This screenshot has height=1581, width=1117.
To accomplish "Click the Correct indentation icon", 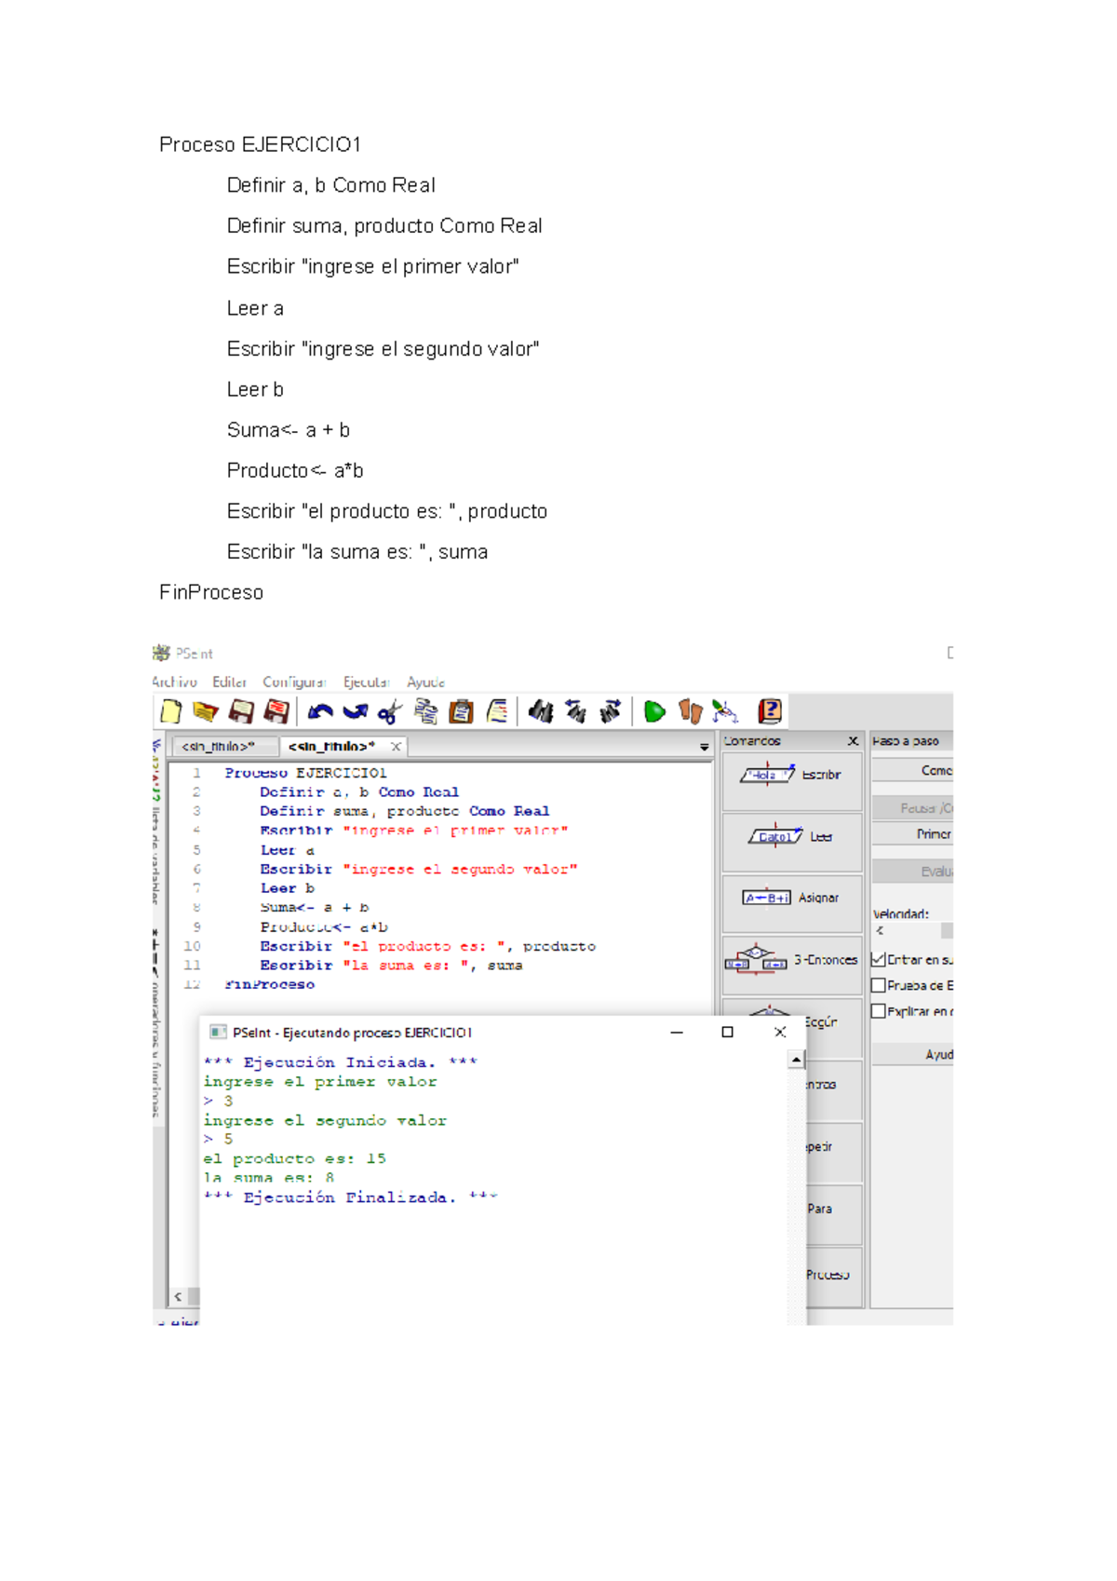I will coord(497,711).
